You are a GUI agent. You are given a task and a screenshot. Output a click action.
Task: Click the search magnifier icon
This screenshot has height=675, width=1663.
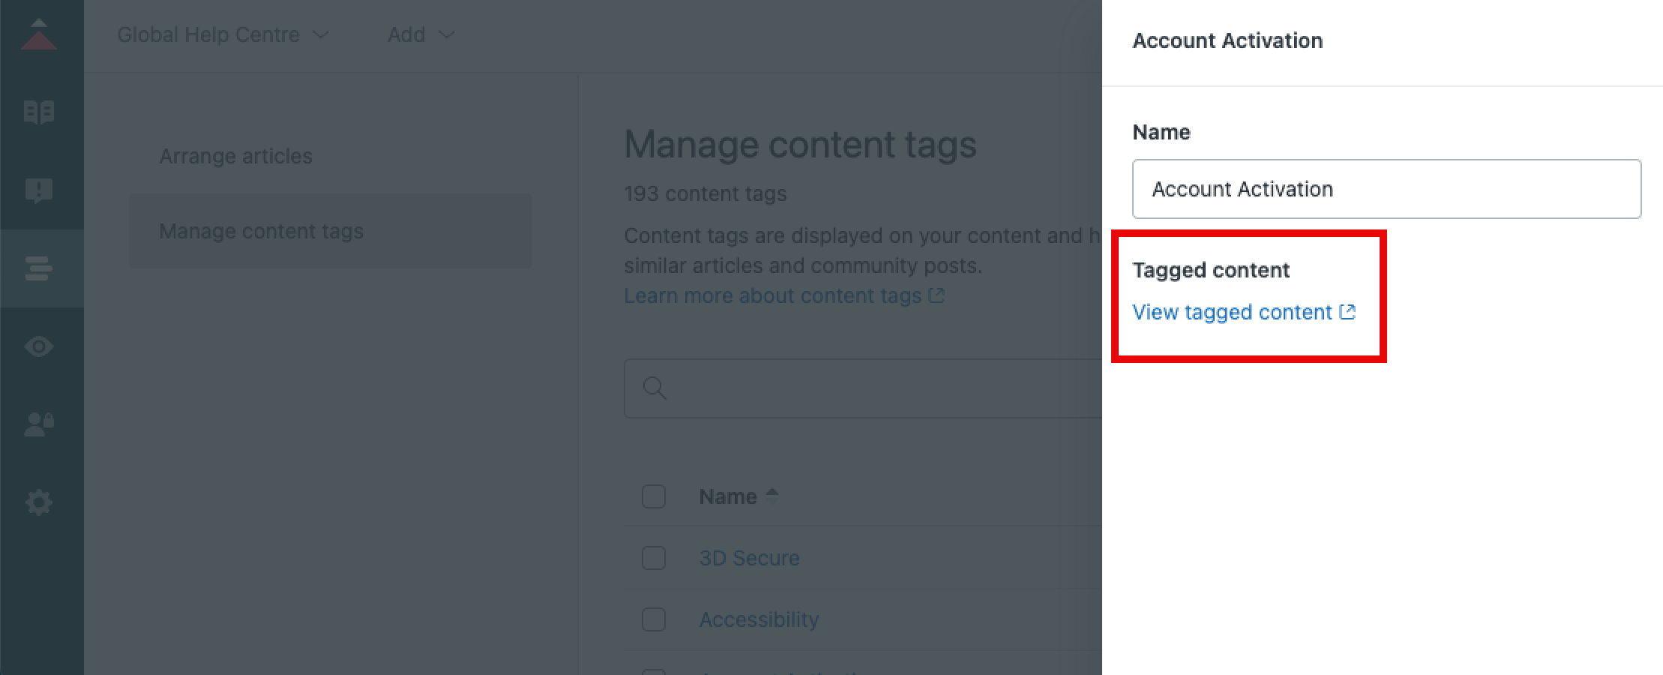pyautogui.click(x=655, y=388)
